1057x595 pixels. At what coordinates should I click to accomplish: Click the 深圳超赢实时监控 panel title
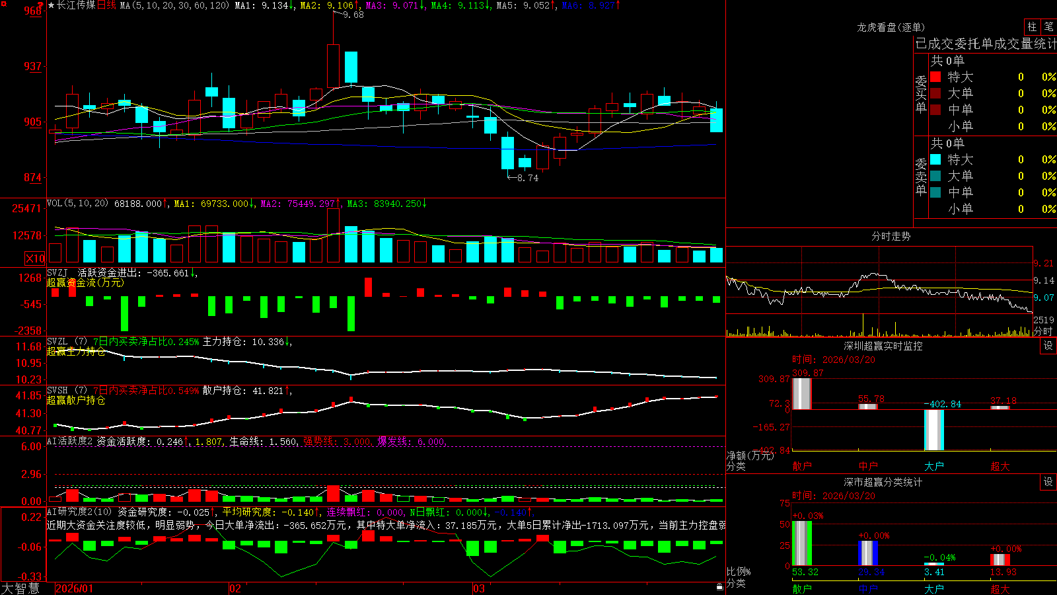pos(883,346)
